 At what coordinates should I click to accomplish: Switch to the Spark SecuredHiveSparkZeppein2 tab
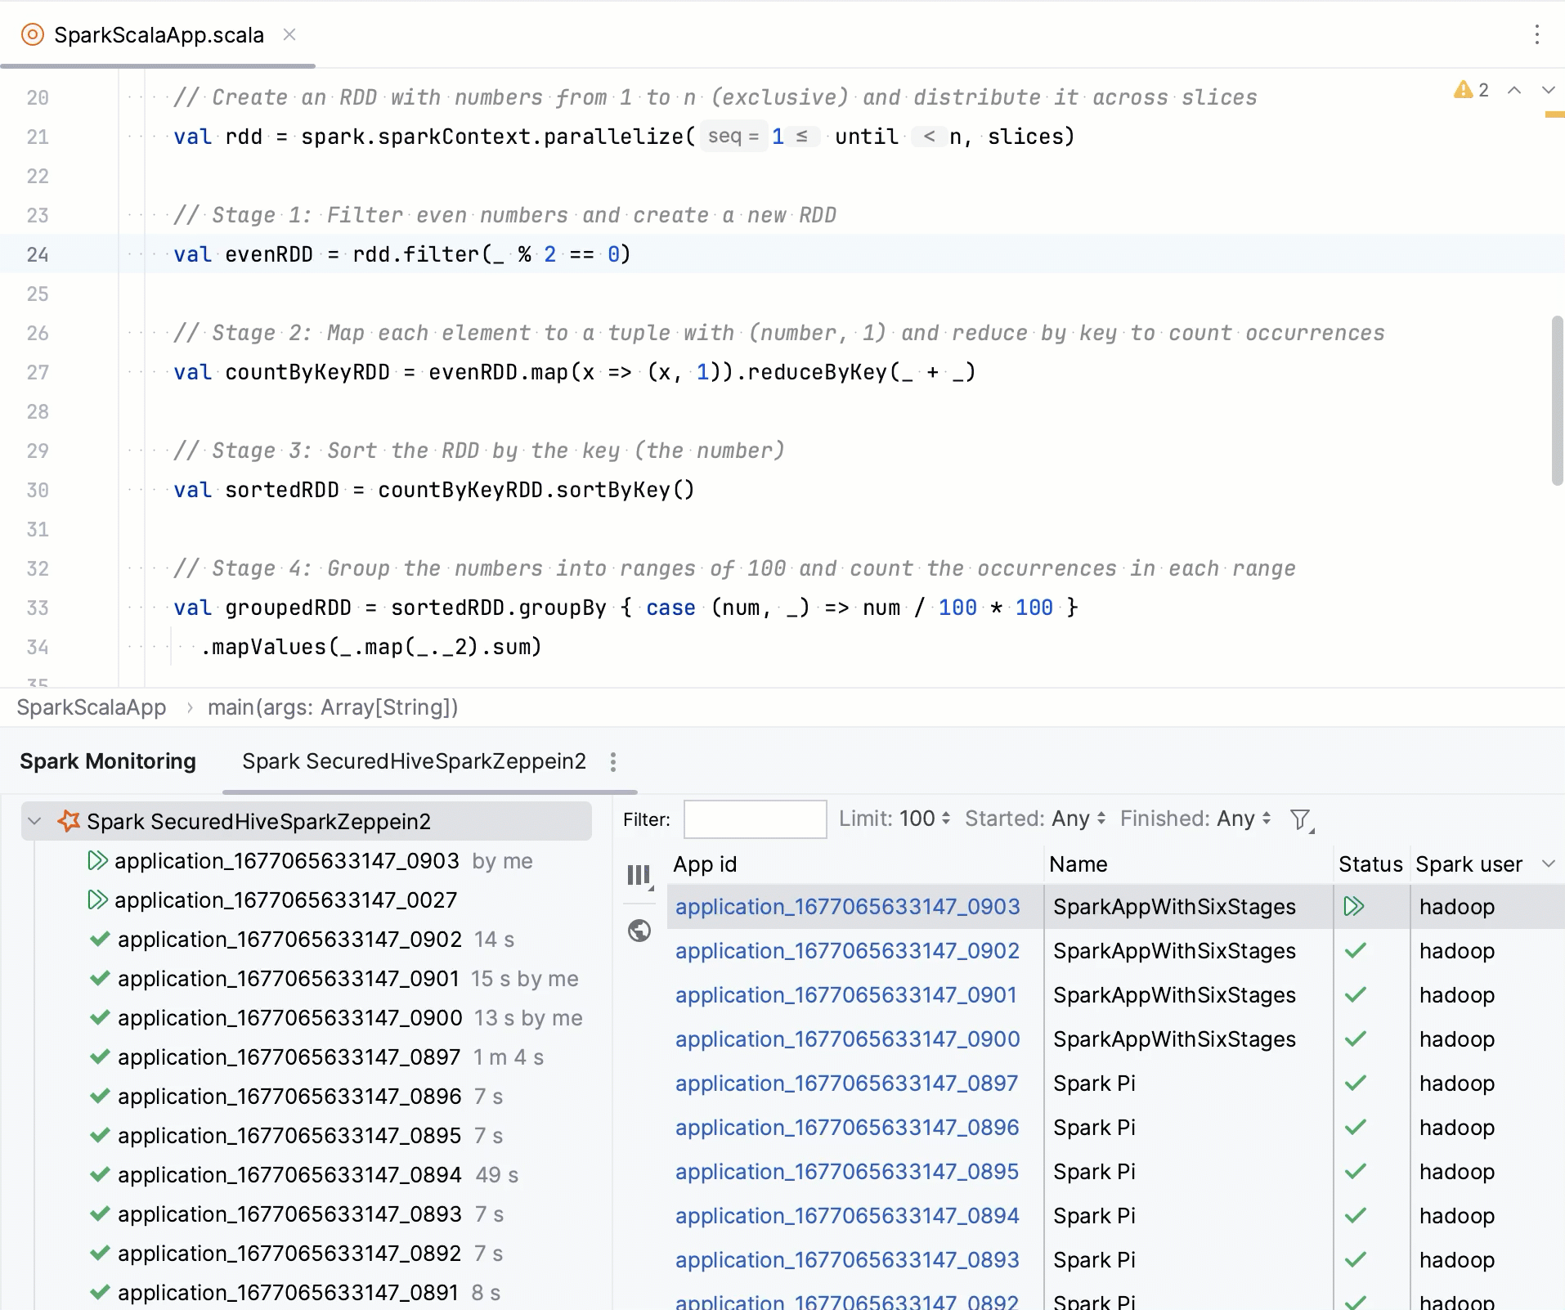coord(414,761)
